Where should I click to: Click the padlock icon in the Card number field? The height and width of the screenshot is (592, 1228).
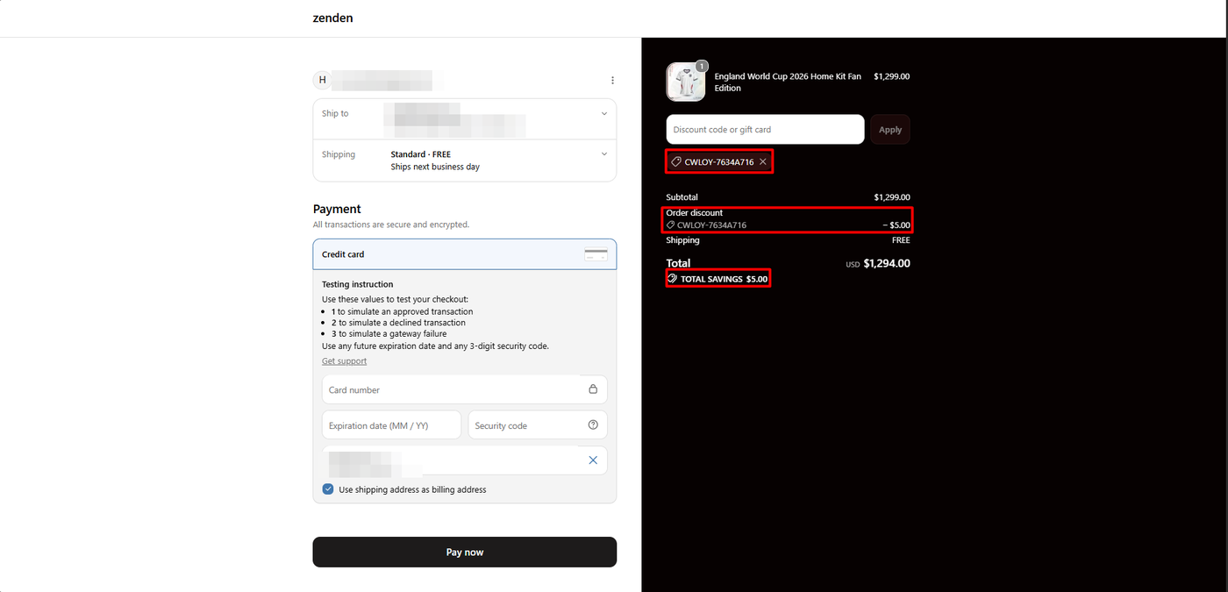[x=593, y=389]
